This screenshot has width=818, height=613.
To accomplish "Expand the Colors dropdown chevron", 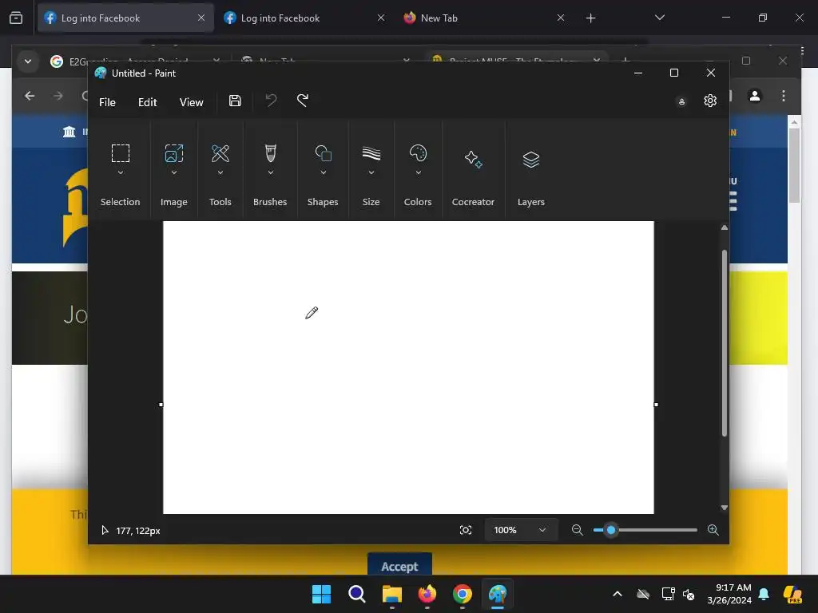I will click(x=418, y=172).
